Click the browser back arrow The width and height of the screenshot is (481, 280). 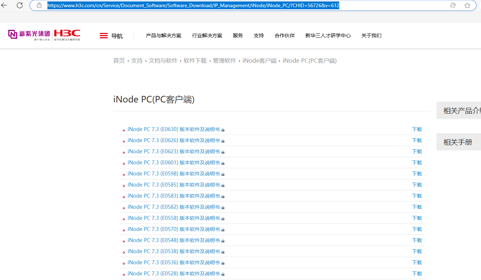pos(4,5)
